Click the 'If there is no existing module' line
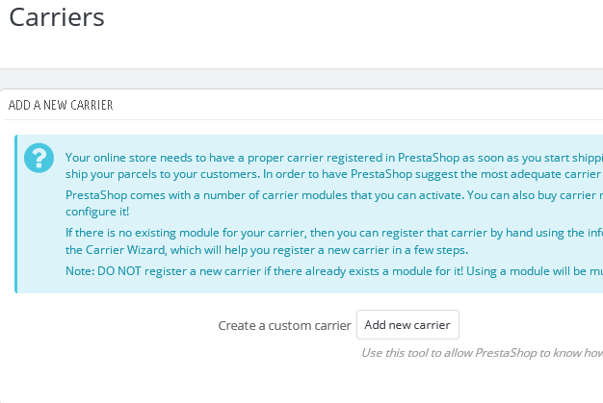The height and width of the screenshot is (403, 603). coord(334,233)
